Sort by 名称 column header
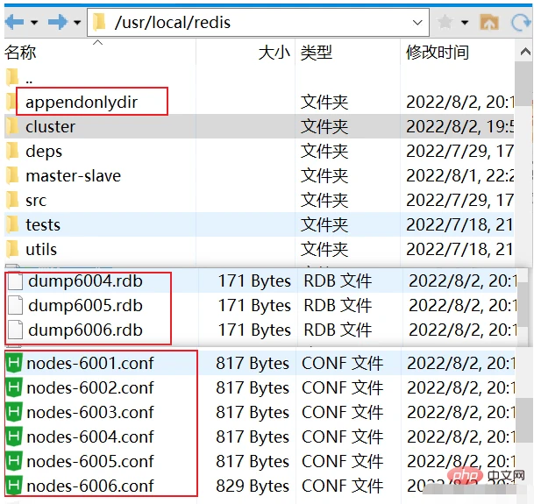 20,53
